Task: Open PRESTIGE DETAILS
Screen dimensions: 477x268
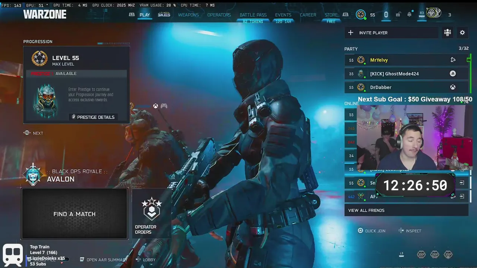Action: (93, 117)
